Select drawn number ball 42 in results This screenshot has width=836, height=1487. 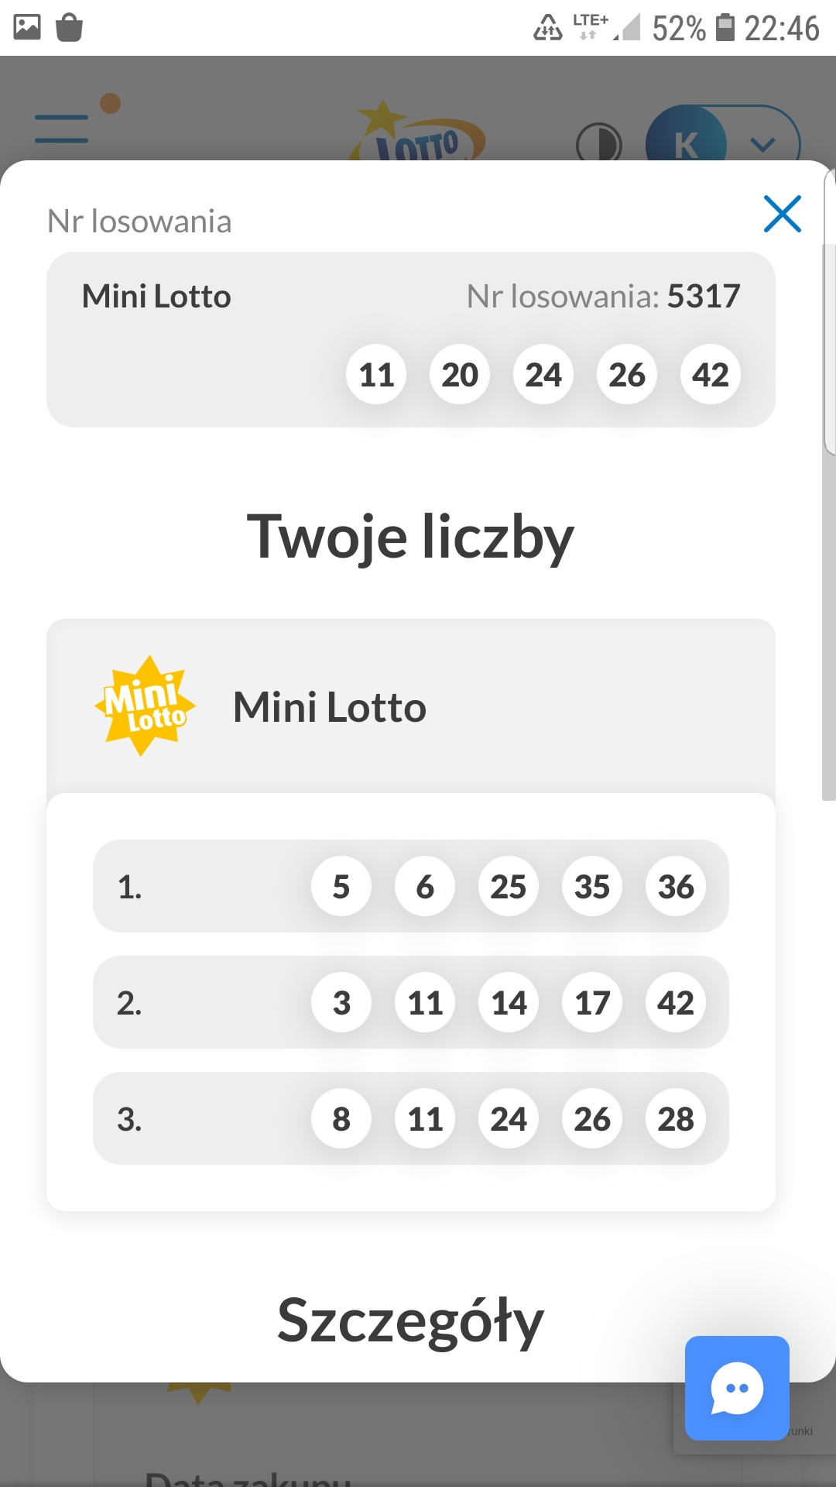(x=710, y=375)
